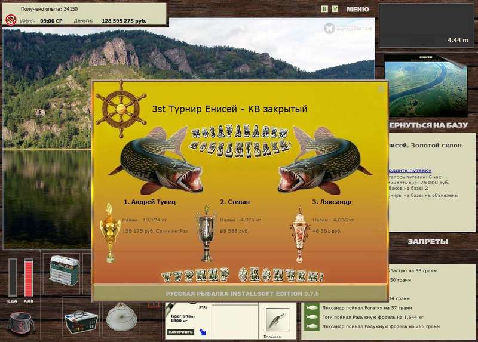Click prize text 139 175 руб. Спиннинг Fox
Screen dimensions: 478x342
(155, 231)
